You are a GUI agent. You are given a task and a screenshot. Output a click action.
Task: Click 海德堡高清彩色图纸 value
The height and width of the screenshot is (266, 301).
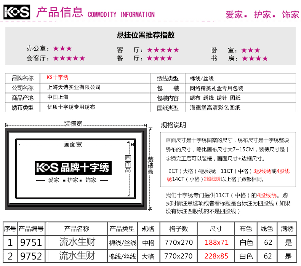215,108
